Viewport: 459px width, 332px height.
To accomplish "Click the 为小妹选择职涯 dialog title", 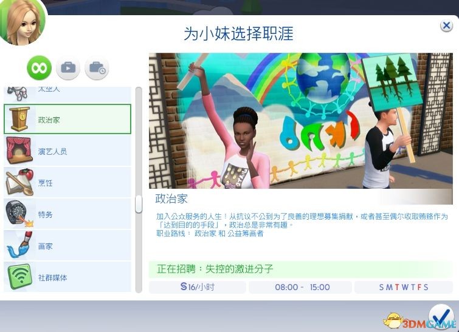I will click(x=238, y=33).
